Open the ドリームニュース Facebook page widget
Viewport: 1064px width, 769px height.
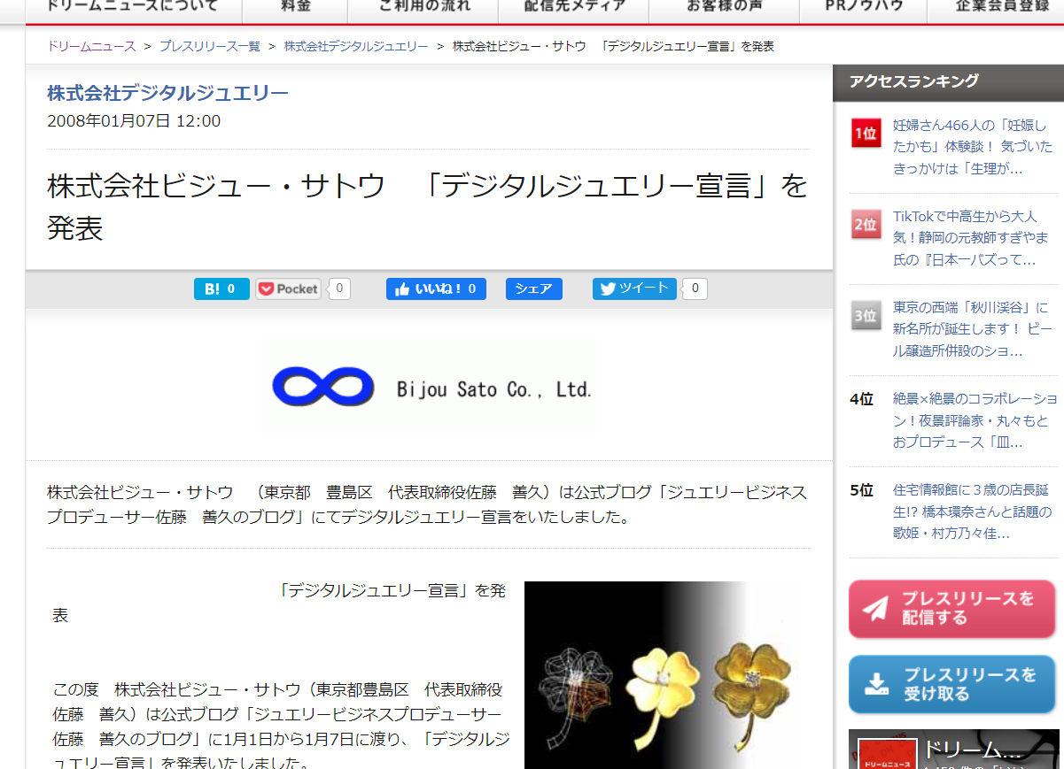pos(953,749)
